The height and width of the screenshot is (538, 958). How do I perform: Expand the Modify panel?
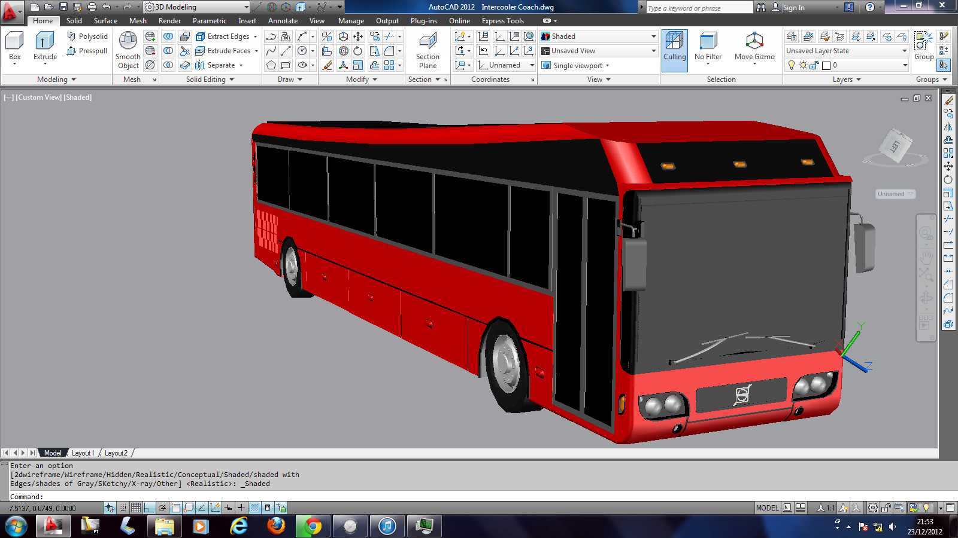coord(362,80)
